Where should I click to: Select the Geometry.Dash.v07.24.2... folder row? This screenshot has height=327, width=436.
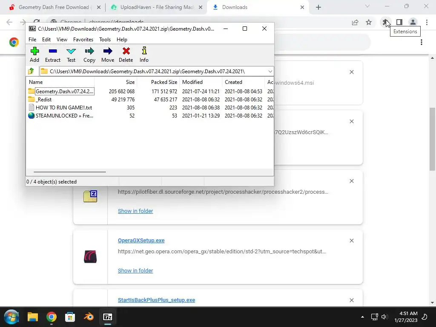click(61, 91)
